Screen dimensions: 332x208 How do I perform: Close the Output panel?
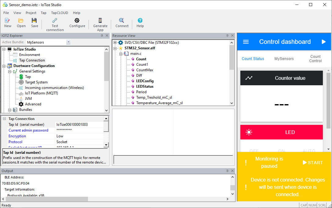(232, 171)
